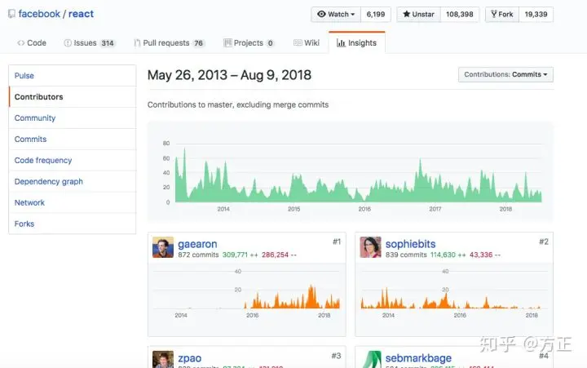Open Forks in the sidebar
This screenshot has width=587, height=368.
[73, 224]
